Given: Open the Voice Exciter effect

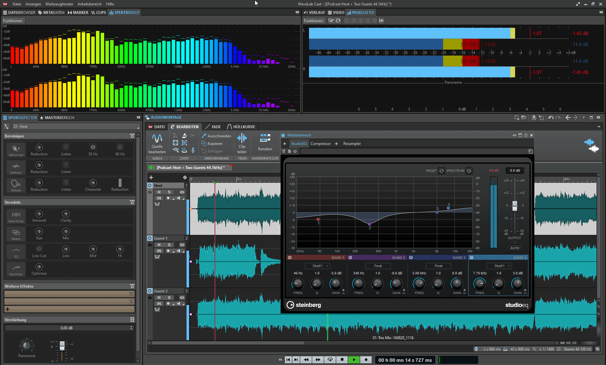Looking at the screenshot, I should point(16,216).
